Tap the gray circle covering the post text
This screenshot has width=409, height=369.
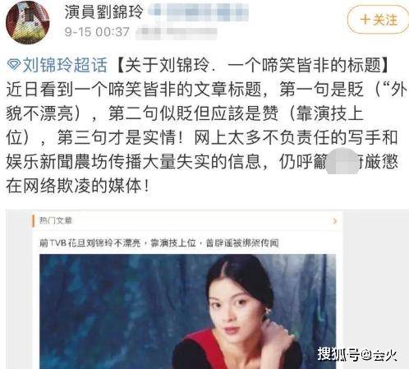[342, 160]
